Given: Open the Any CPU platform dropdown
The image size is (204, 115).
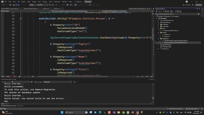Looking at the screenshot, I should pos(42,5).
